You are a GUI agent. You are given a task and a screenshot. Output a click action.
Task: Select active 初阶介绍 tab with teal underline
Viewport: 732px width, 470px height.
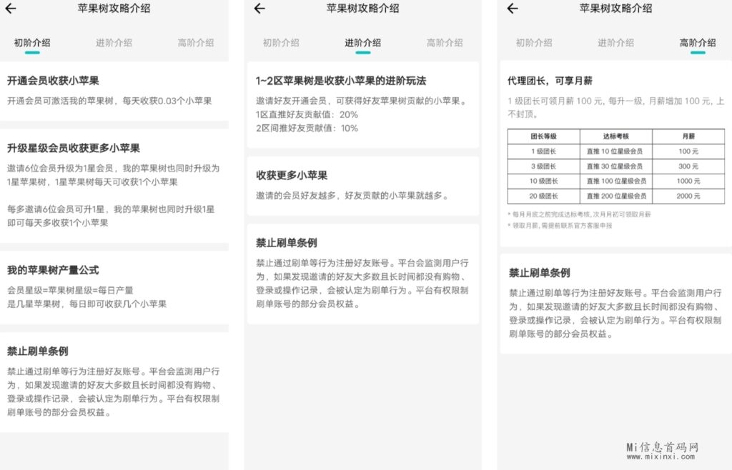32,43
